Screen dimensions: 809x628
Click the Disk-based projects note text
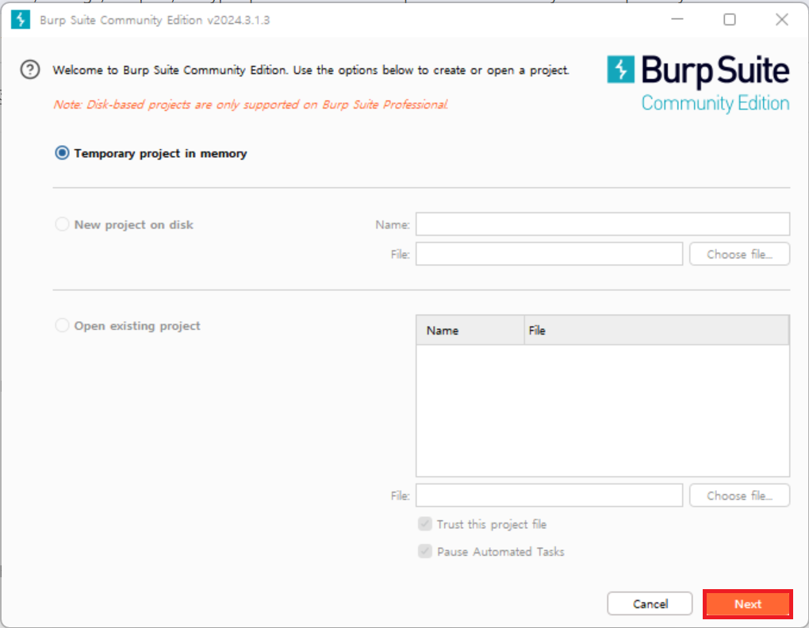click(x=251, y=104)
